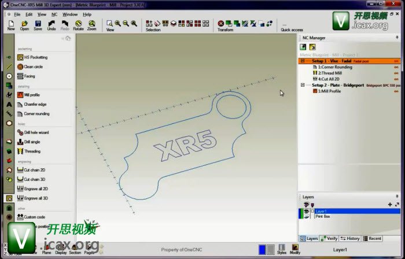Switch to the Recent tab
Screen dimensions: 405x259
pos(372,239)
